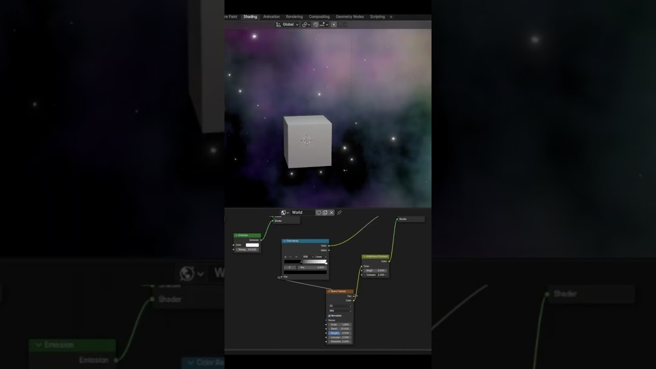Screen dimensions: 656x369
Task: Click the add workspace plus icon
Action: pyautogui.click(x=391, y=17)
